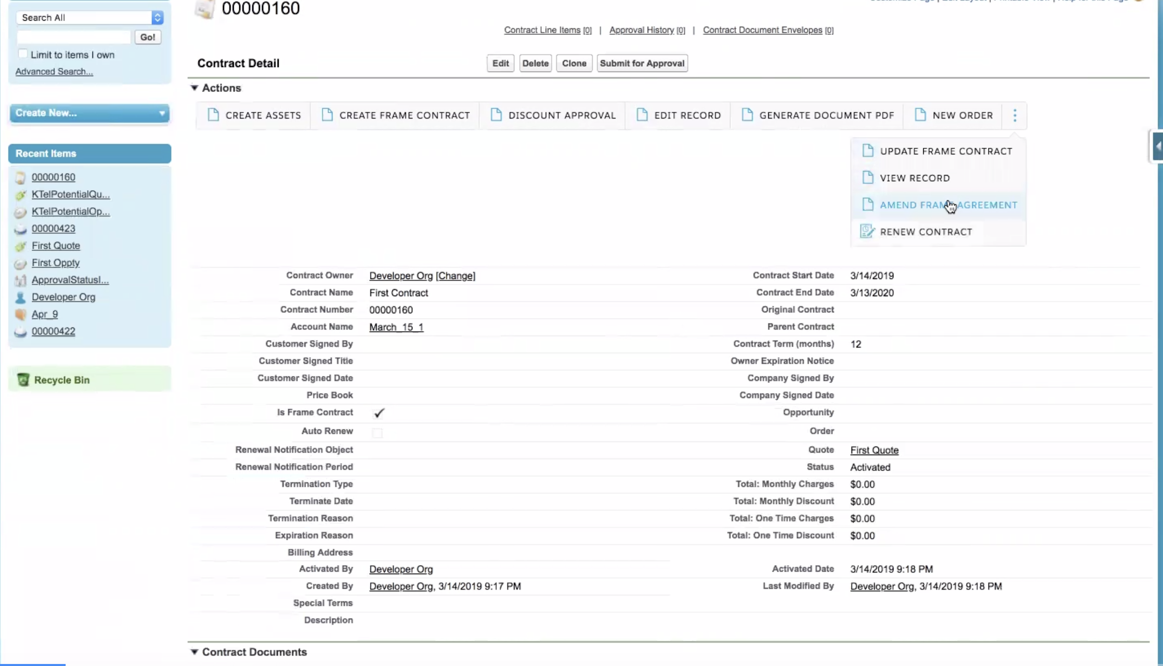Click the user icon beside Developer Org
1163x666 pixels.
[x=20, y=297]
